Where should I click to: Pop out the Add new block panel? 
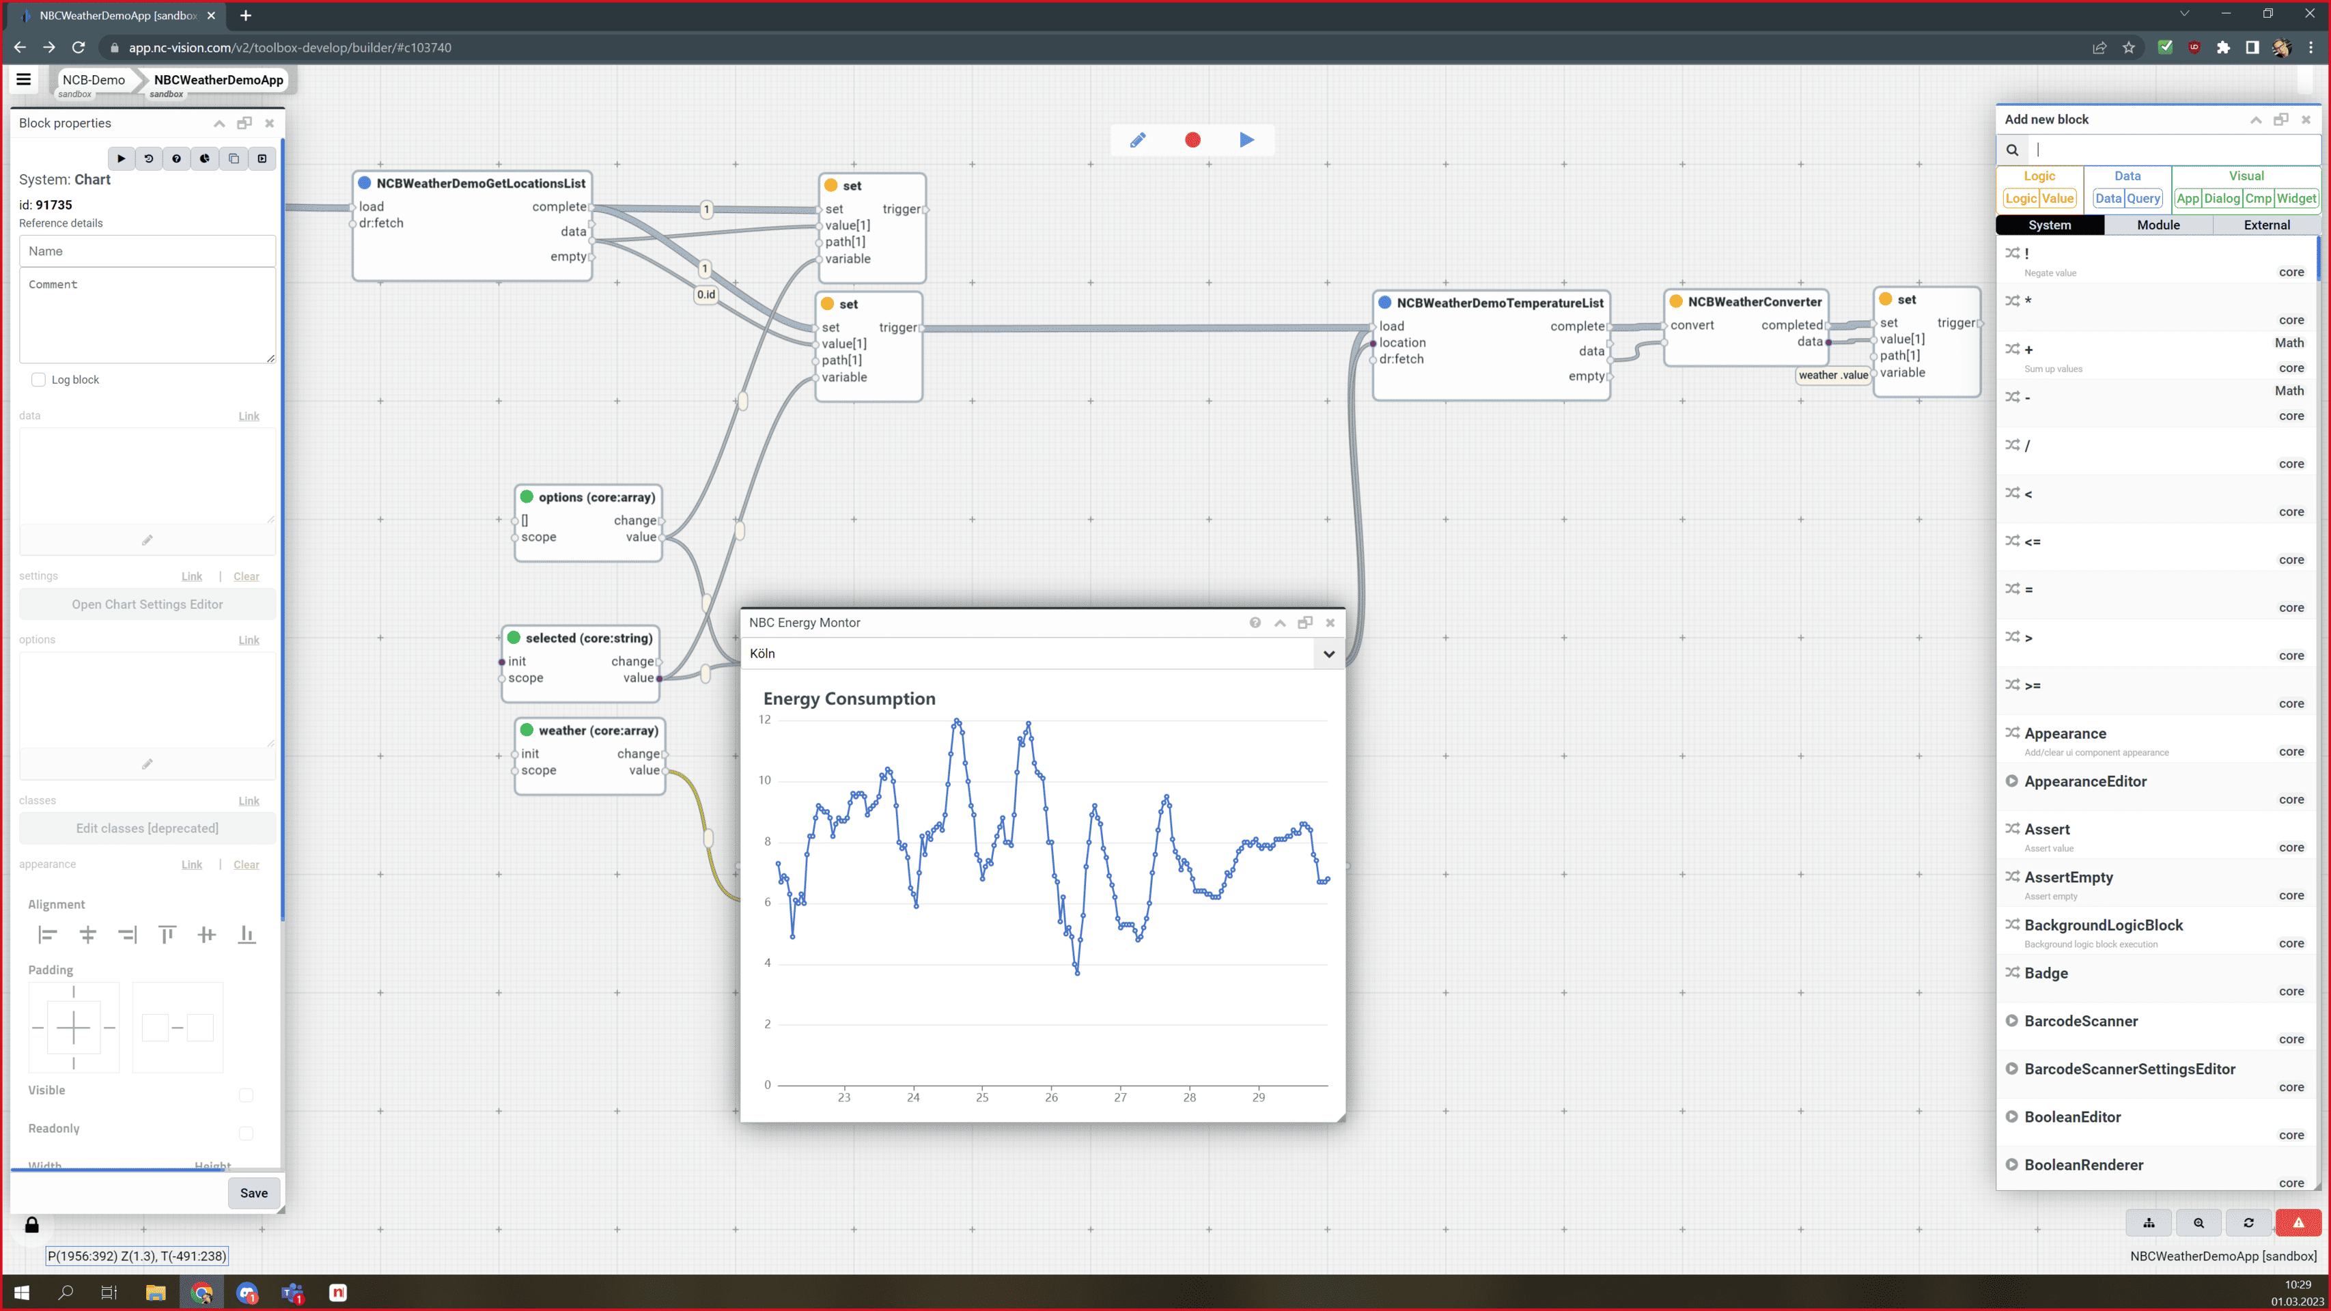2281,119
